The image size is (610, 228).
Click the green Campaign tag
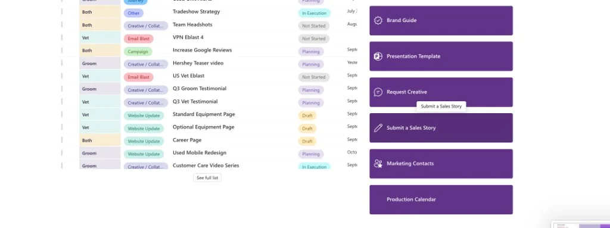tap(138, 52)
